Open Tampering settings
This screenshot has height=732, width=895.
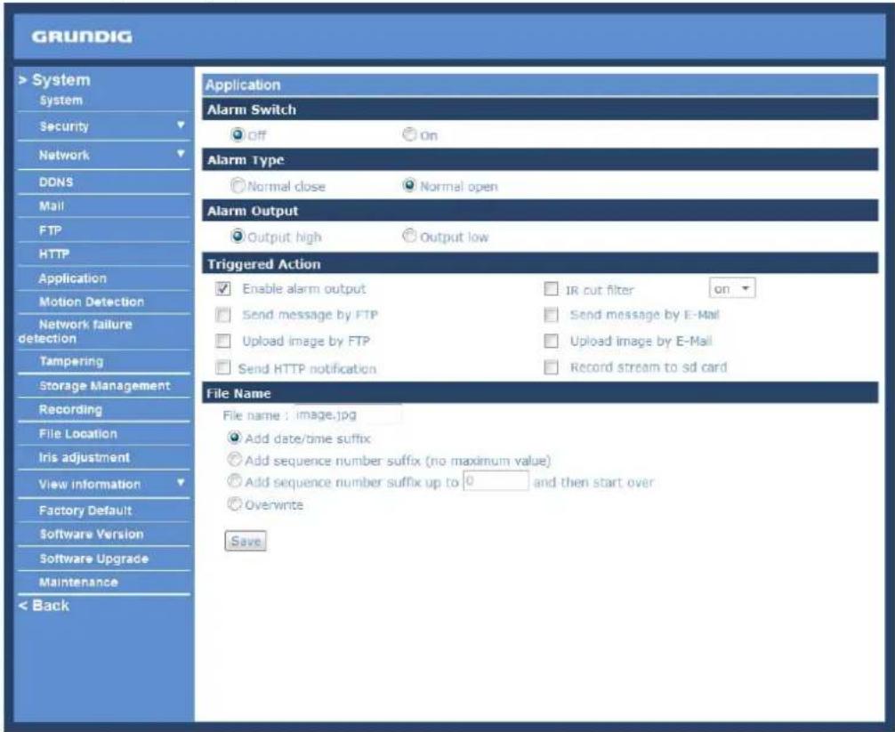[x=71, y=362]
